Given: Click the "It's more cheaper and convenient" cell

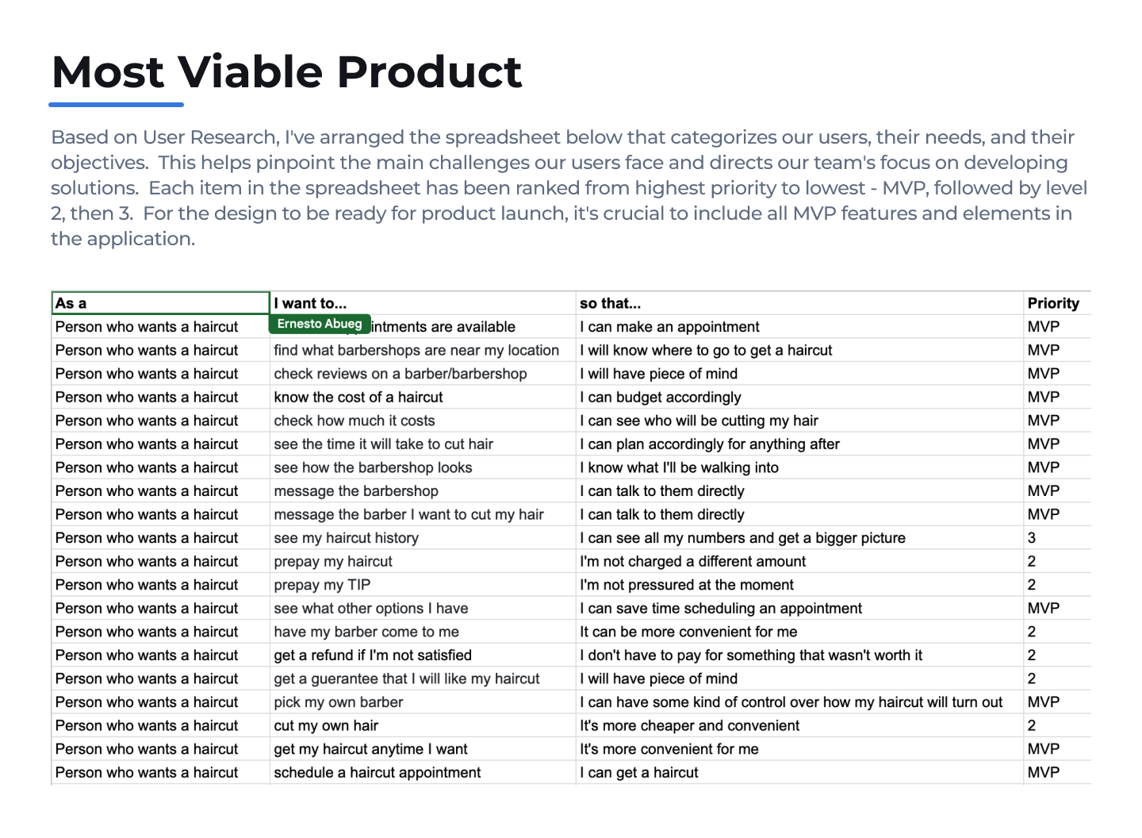Looking at the screenshot, I should pos(689,725).
